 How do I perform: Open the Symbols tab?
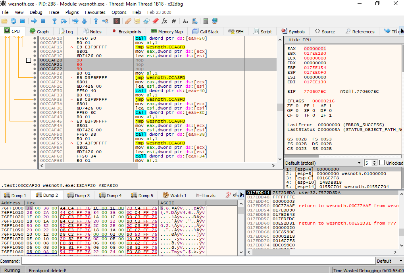[293, 32]
